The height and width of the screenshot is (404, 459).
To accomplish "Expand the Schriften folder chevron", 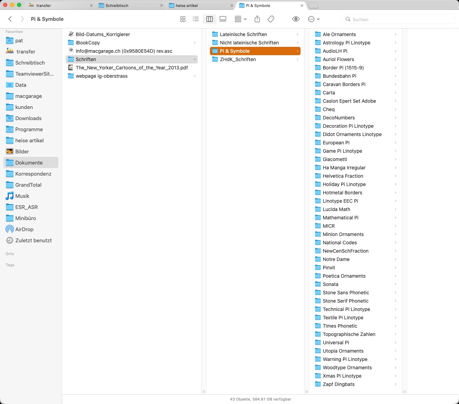I will coord(195,59).
